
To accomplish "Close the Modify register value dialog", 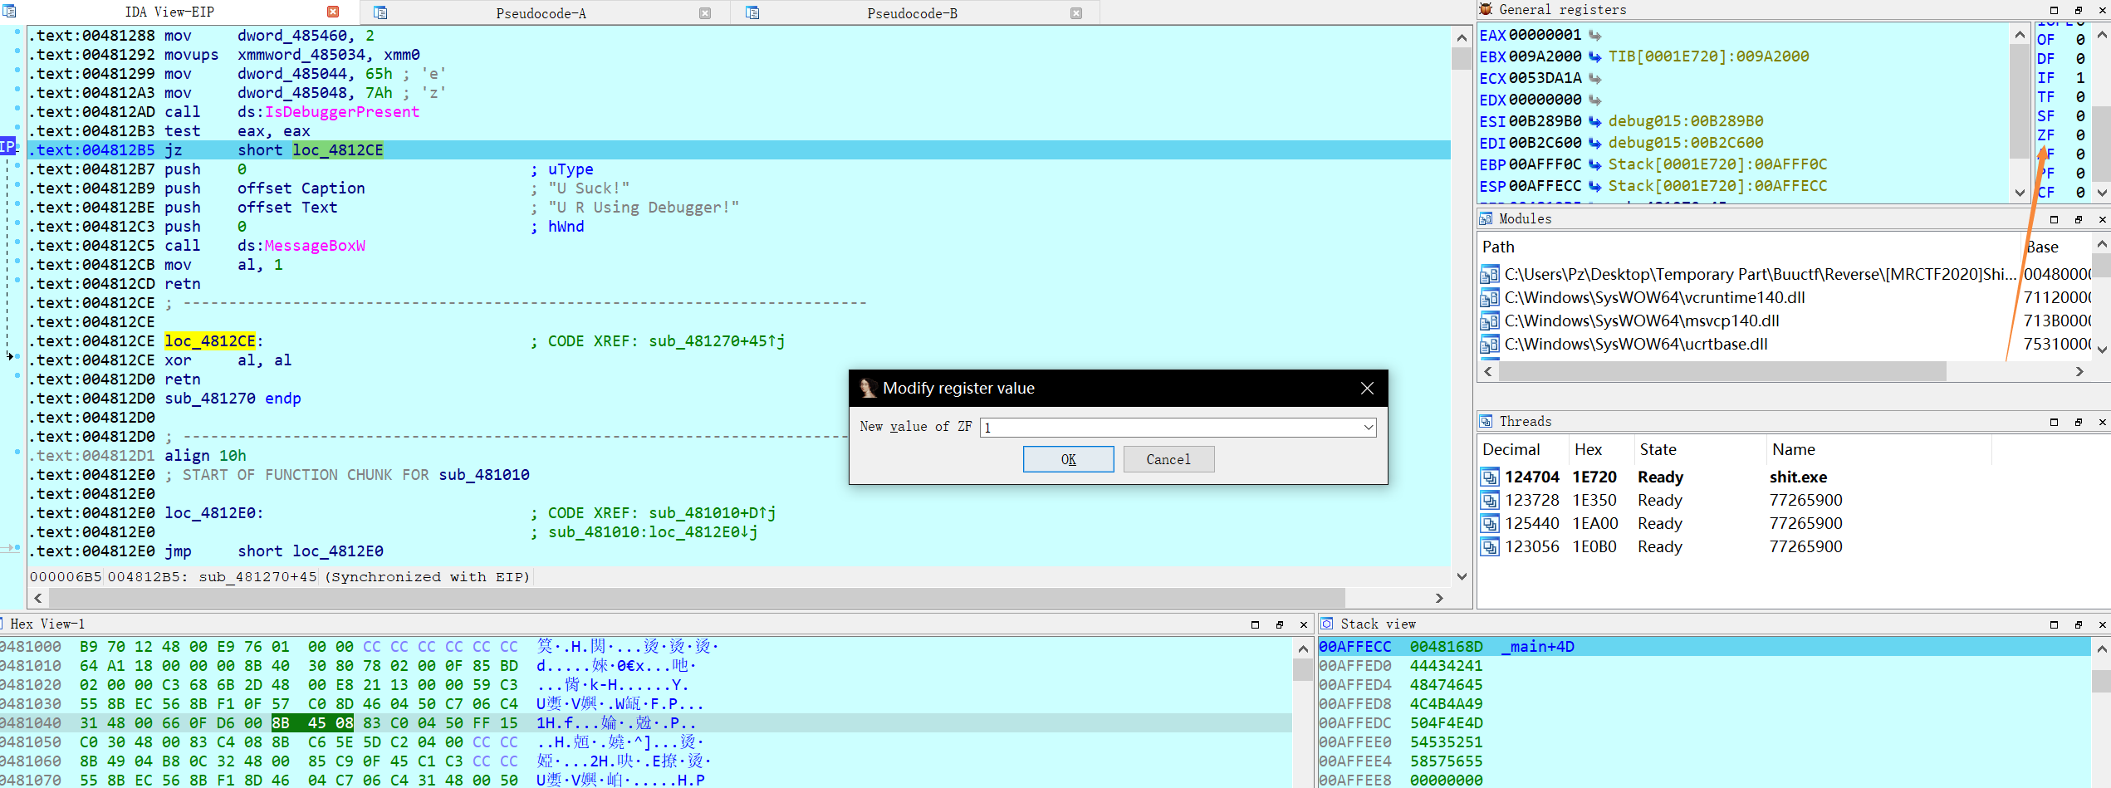I will [1367, 388].
